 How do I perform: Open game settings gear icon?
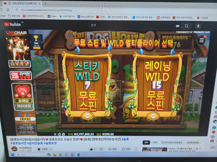[x=60, y=134]
